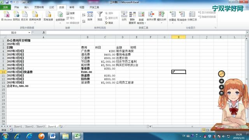This screenshot has height=140, width=249.
Task: Open Data Validation (数据有效性) icon
Action: pos(141,15)
